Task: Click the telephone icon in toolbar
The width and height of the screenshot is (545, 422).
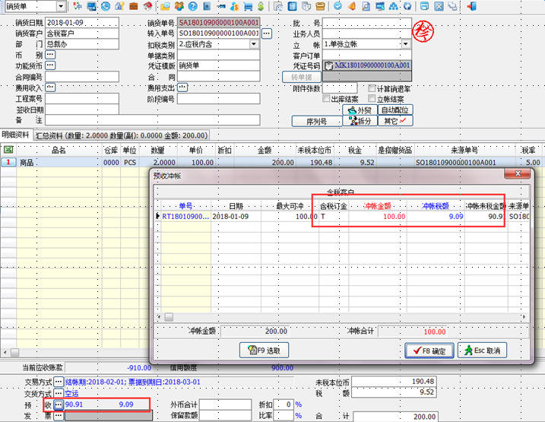Action: point(106,6)
